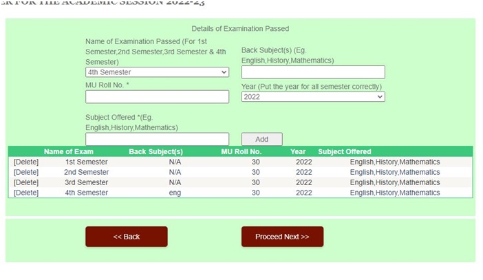Select the "eng" back subject cell
Viewport: 483px width, 280px height.
pyautogui.click(x=175, y=193)
